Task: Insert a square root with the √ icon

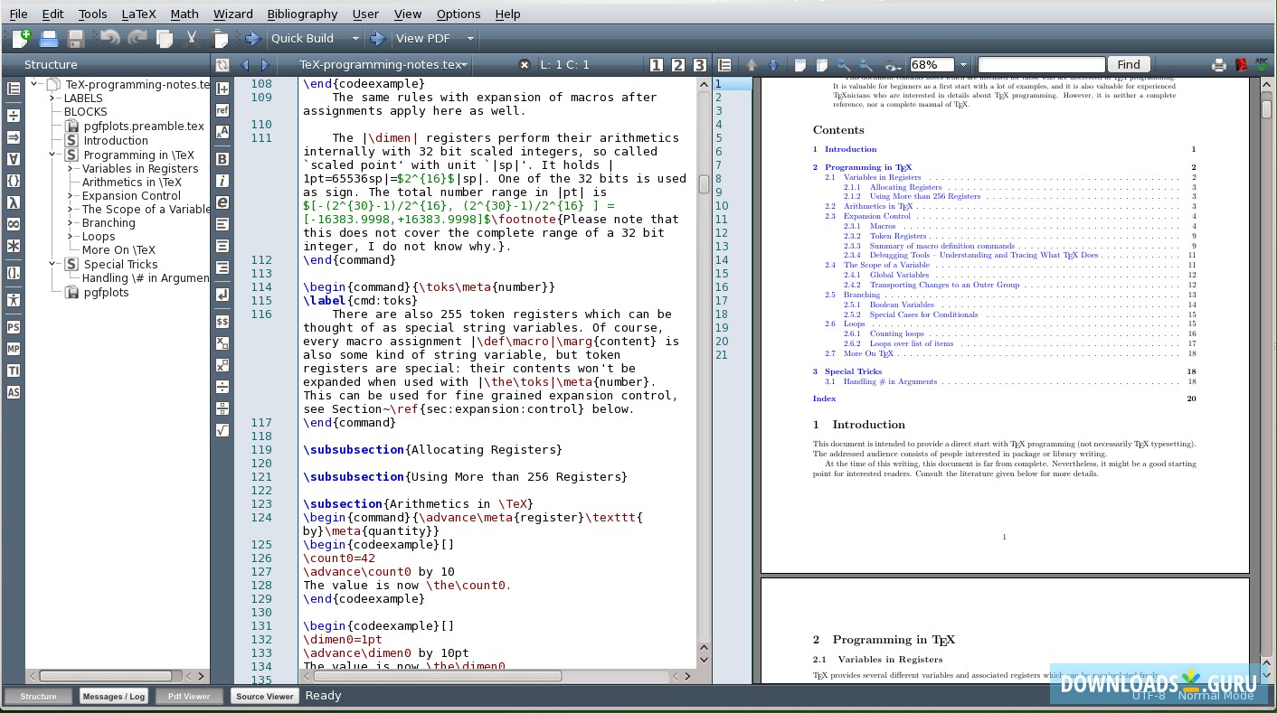Action: point(222,430)
